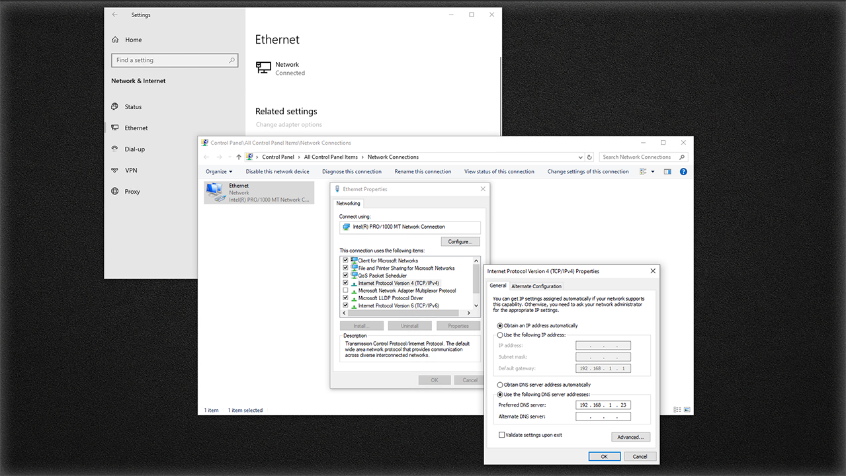The width and height of the screenshot is (846, 476).
Task: Click the Home icon in Settings sidebar
Action: pos(116,40)
